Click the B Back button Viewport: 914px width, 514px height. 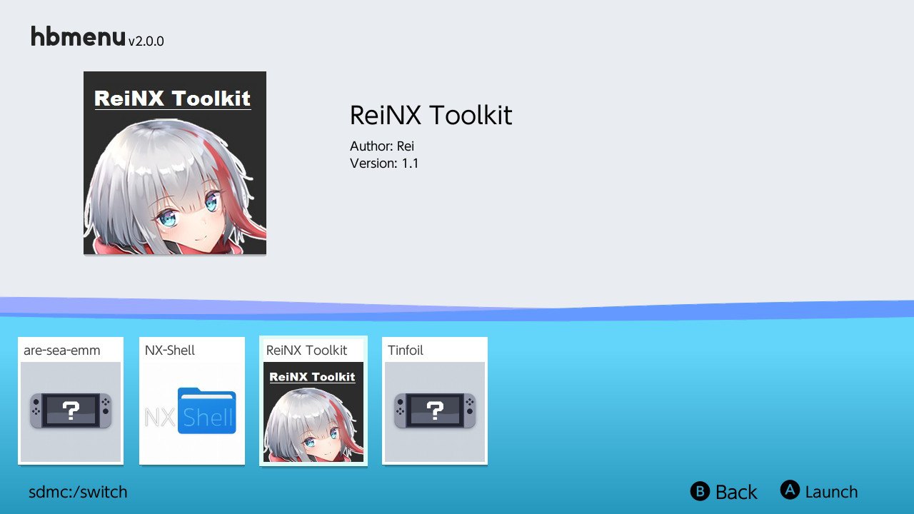click(x=723, y=492)
